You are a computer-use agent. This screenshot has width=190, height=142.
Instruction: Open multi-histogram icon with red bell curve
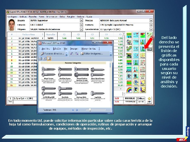click(x=136, y=69)
